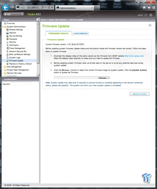Go back with the browser back arrow
The width and height of the screenshot is (157, 189).
click(5, 8)
